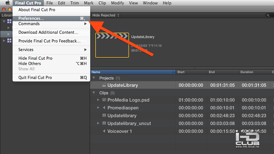Open the Commands submenu
Image resolution: width=274 pixels, height=154 pixels.
point(51,24)
